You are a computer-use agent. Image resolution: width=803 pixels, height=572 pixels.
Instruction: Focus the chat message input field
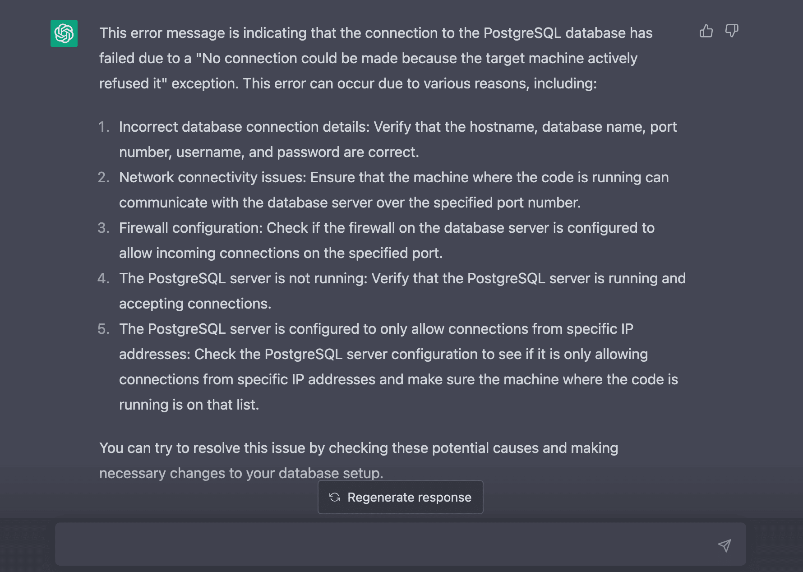coord(383,544)
